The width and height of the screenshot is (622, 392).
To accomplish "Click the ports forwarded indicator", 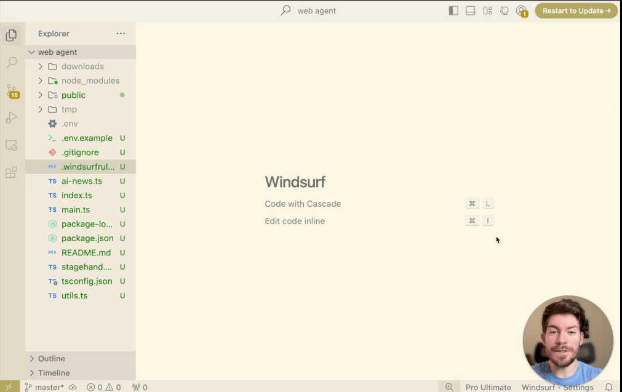I will click(x=140, y=387).
